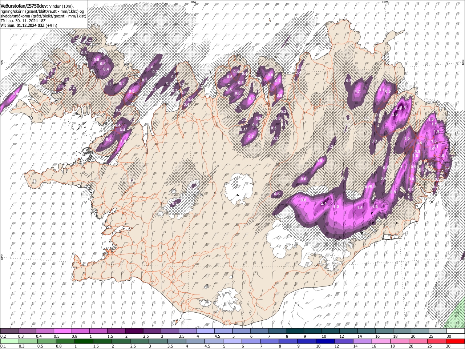This screenshot has height=349, width=465.
Task: Click the top legend swatch between 8 and 9
Action: tap(295, 331)
